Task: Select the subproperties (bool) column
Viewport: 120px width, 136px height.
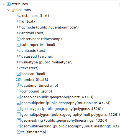Action: tap(38, 45)
